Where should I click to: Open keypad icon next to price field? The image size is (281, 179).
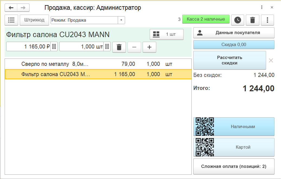(54, 47)
